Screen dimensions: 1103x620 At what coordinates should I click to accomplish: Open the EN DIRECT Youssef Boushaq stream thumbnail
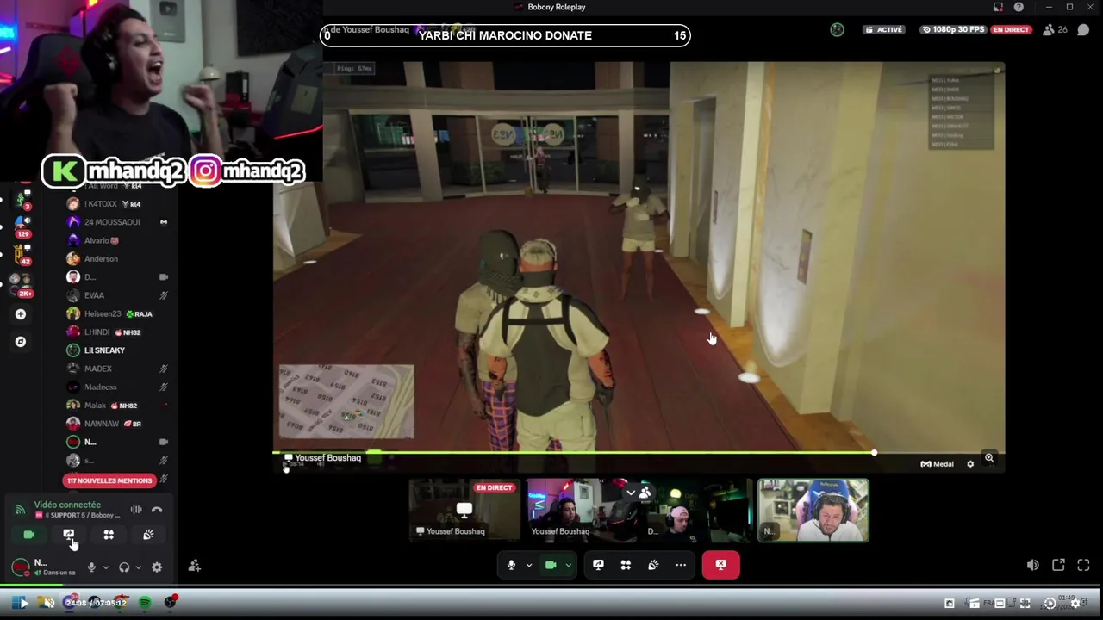464,511
